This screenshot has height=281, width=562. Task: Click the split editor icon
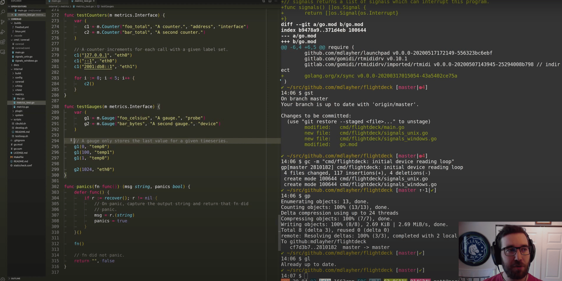point(270,1)
